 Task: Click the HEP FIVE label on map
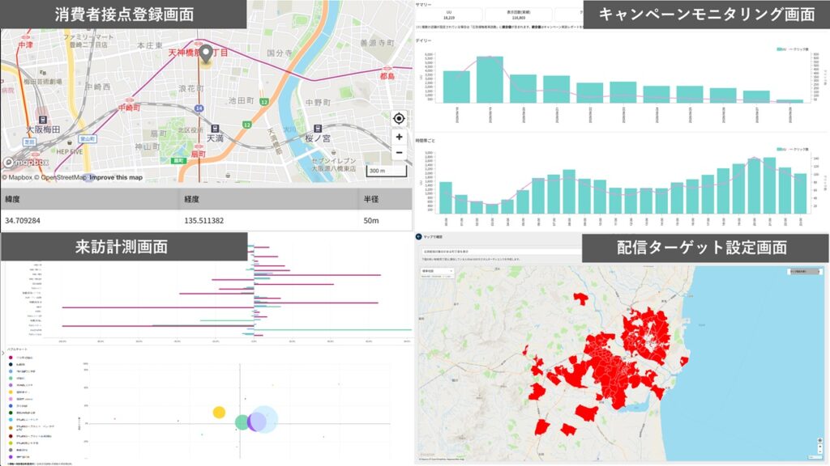pyautogui.click(x=70, y=151)
